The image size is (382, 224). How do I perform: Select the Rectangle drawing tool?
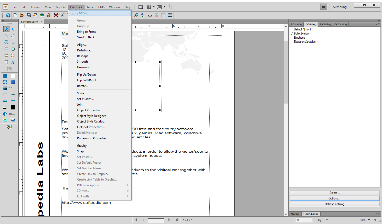[6, 49]
